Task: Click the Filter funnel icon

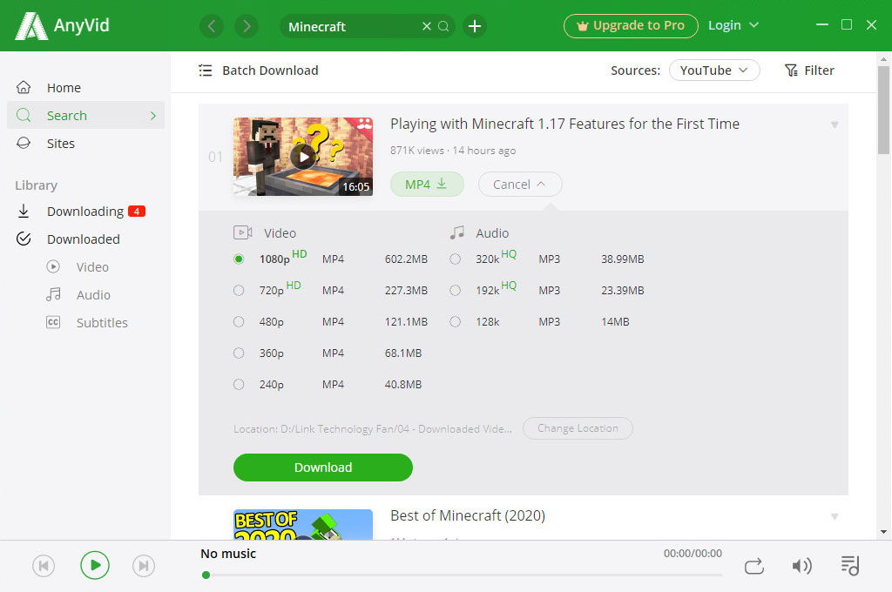Action: pyautogui.click(x=791, y=71)
